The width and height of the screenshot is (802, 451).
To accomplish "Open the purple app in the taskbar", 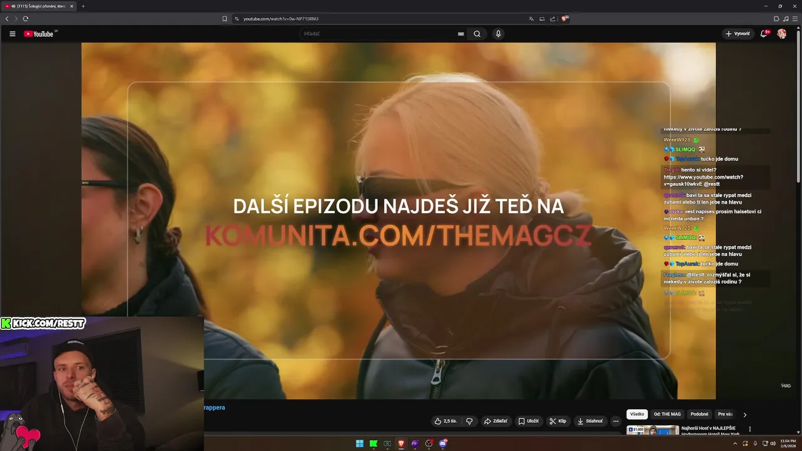I will (x=415, y=443).
